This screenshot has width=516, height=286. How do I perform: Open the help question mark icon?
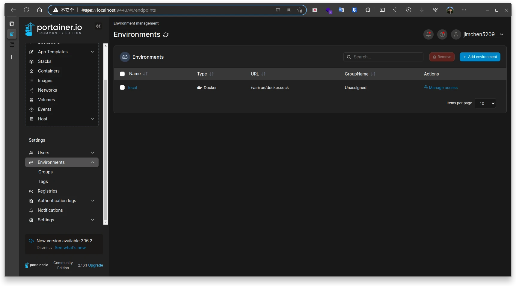442,34
